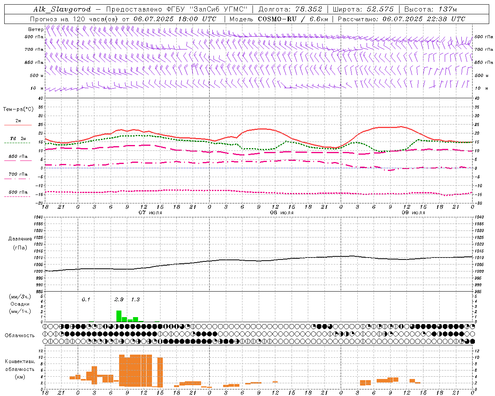The height and width of the screenshot is (396, 495).
Task: Click the 2.9 precipitation total
Action: pos(119,299)
